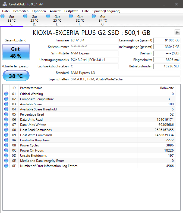183x213 pixels.
Task: Click status icon for Available Spare Threshold
Action: (x=6, y=109)
